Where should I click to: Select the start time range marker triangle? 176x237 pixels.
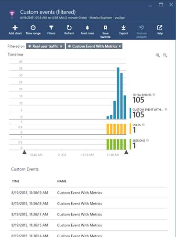[x=24, y=152]
